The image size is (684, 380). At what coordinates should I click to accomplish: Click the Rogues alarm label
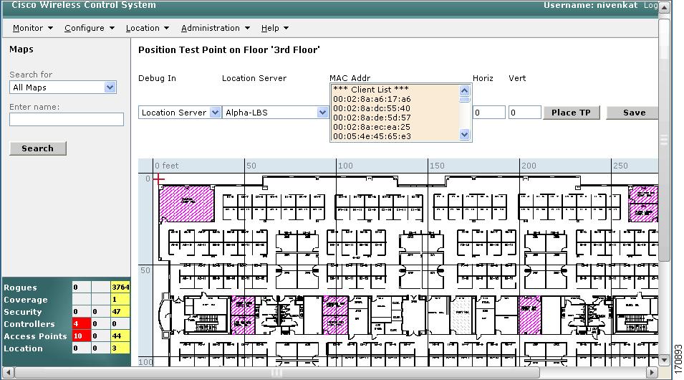(x=21, y=288)
